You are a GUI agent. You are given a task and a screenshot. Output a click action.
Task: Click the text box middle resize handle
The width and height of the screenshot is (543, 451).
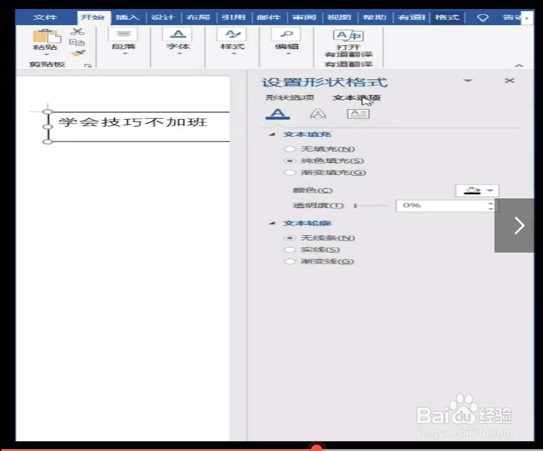[x=48, y=127]
